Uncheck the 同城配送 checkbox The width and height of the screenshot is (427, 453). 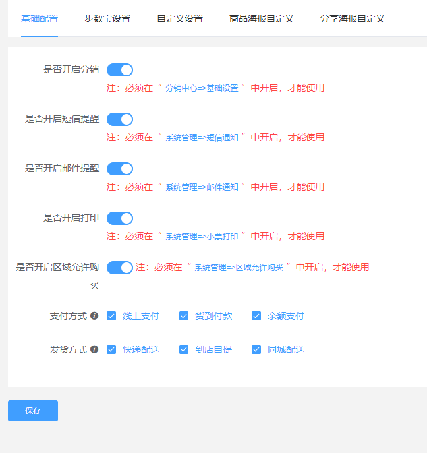pyautogui.click(x=256, y=349)
